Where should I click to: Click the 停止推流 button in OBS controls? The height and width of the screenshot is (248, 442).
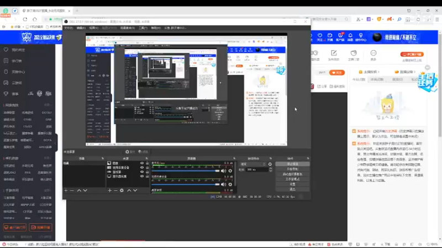pos(292,164)
